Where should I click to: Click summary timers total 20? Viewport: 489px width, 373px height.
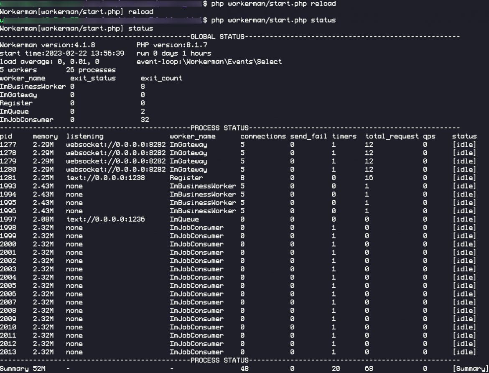(x=336, y=369)
